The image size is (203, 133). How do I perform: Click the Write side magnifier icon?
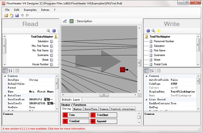pos(153,31)
